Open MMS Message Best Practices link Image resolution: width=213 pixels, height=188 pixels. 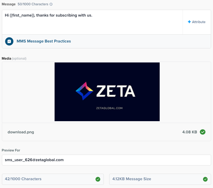pyautogui.click(x=44, y=41)
